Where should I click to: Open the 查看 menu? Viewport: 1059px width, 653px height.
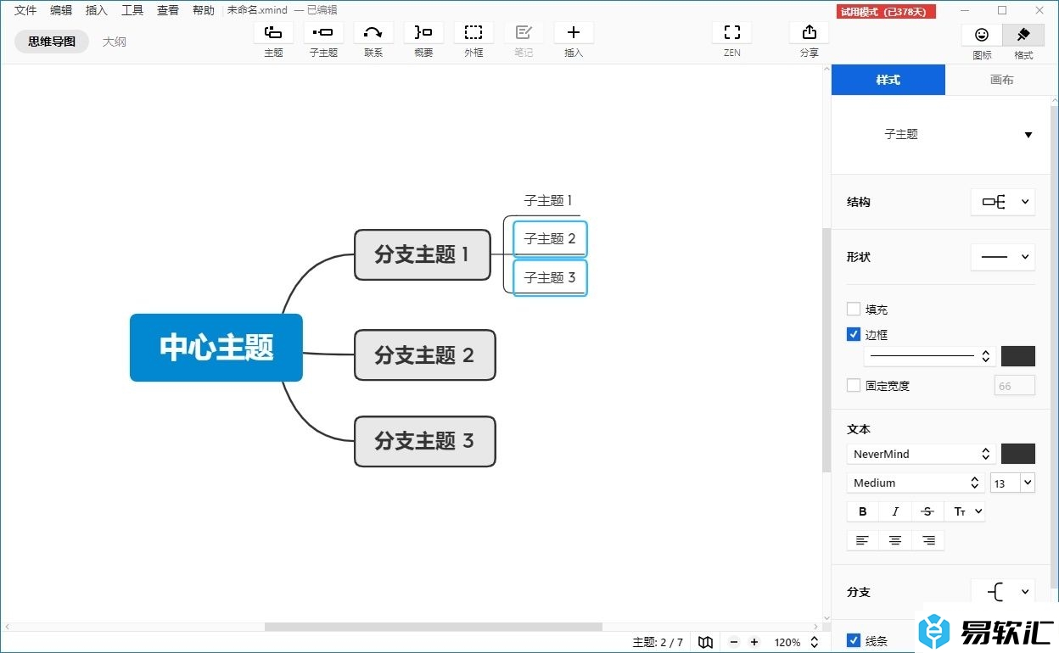click(x=168, y=10)
